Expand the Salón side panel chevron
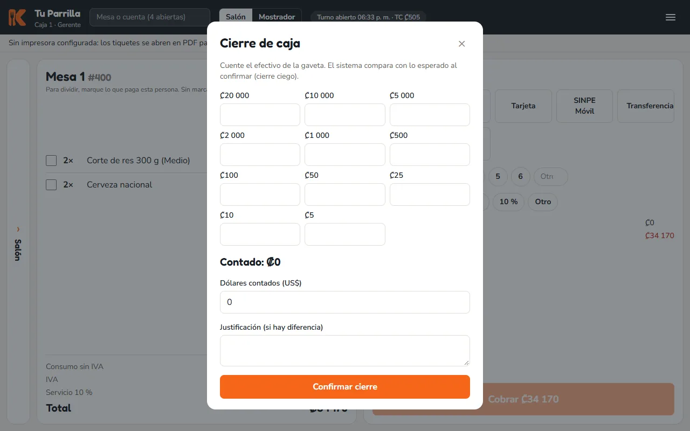 18,229
